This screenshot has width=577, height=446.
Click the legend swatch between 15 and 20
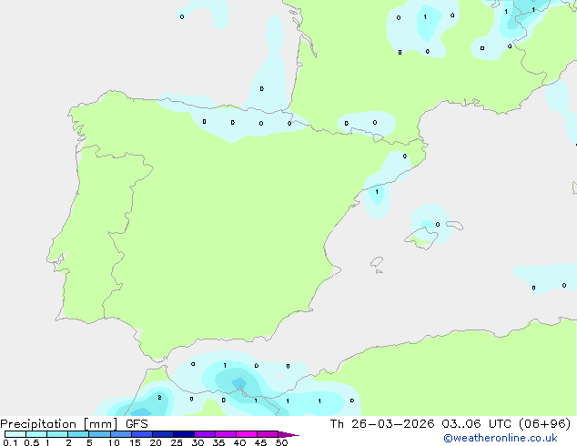pyautogui.click(x=142, y=434)
